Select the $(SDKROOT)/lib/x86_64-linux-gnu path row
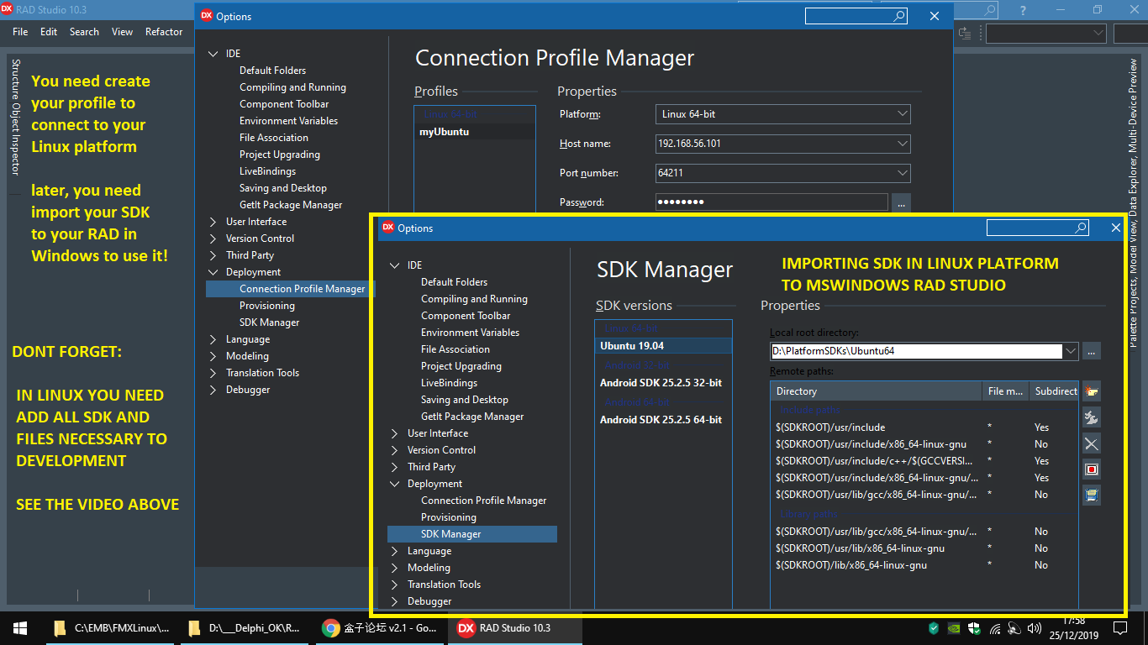The width and height of the screenshot is (1148, 645). click(x=924, y=565)
